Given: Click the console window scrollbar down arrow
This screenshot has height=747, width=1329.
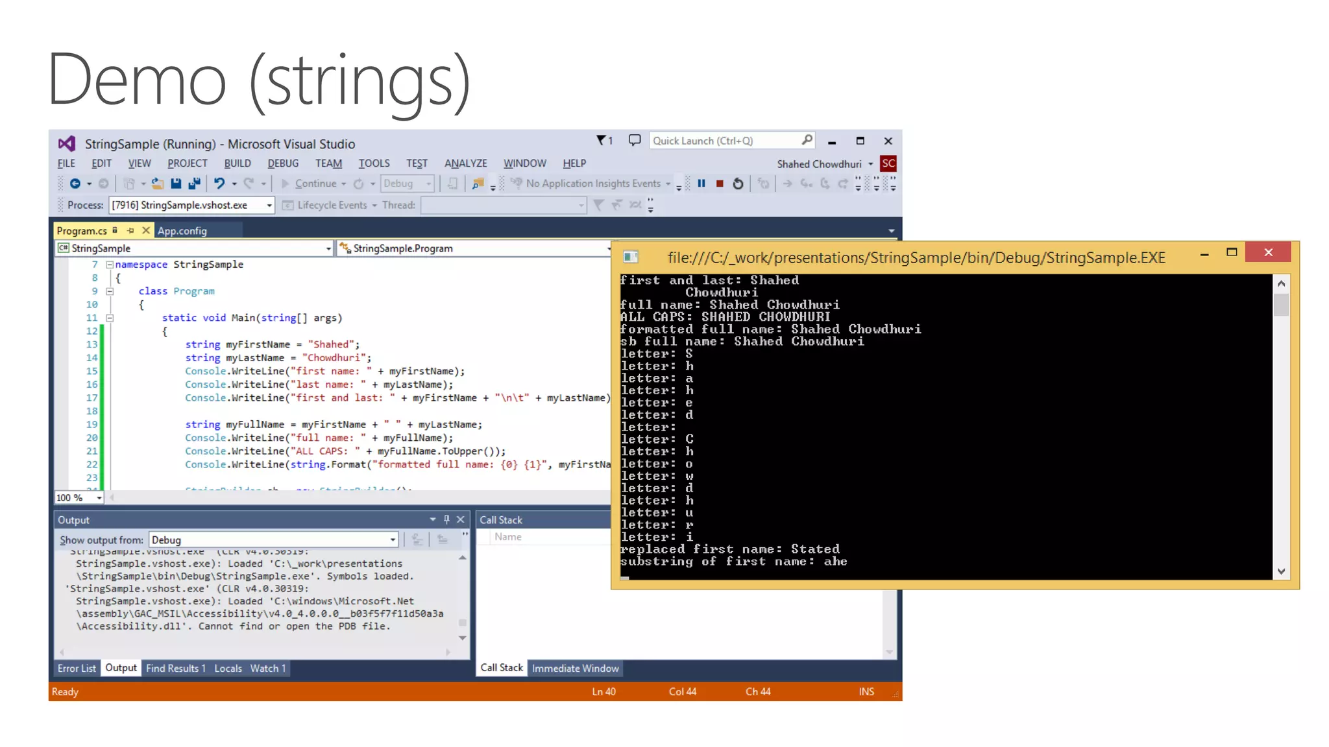Looking at the screenshot, I should coord(1281,571).
